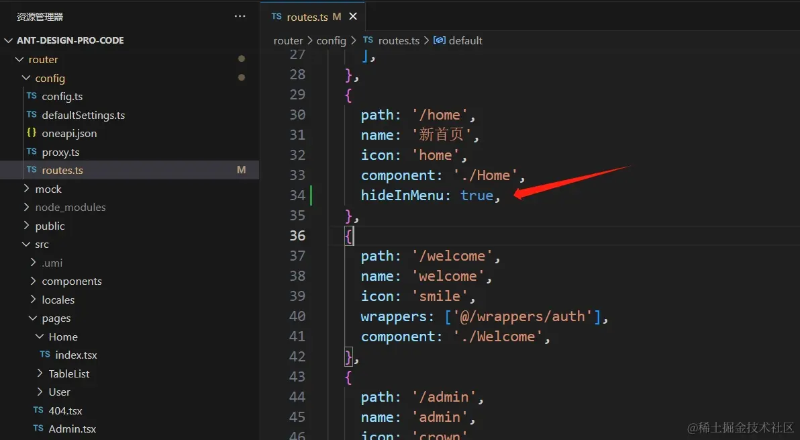Open oneapi.json file
The height and width of the screenshot is (440, 800).
(x=69, y=134)
